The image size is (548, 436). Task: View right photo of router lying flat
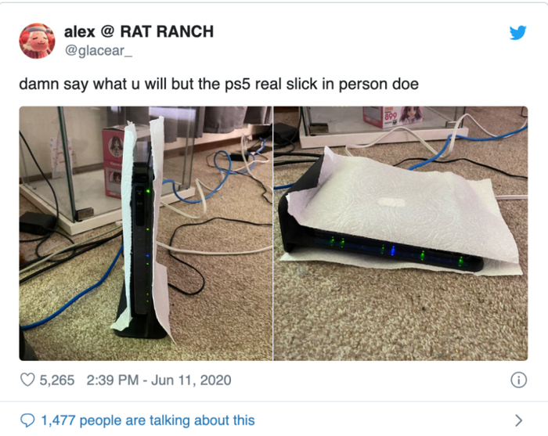tap(401, 233)
